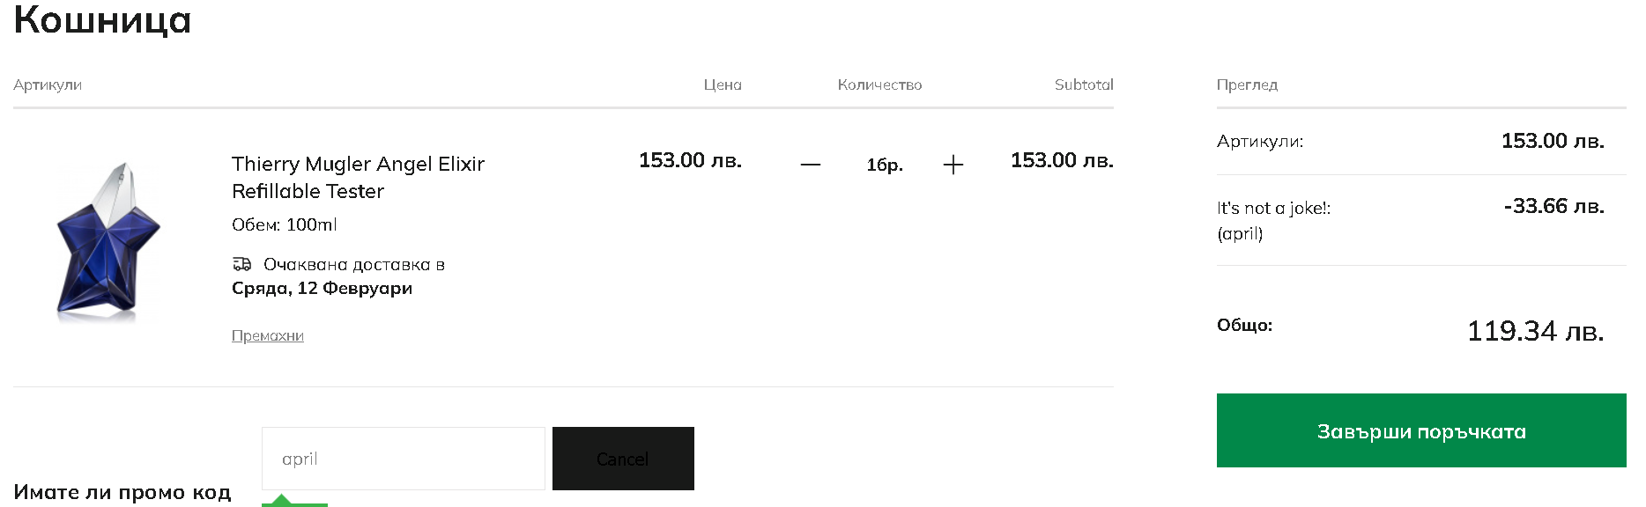Click the green Завърши поръчката button

[1420, 430]
